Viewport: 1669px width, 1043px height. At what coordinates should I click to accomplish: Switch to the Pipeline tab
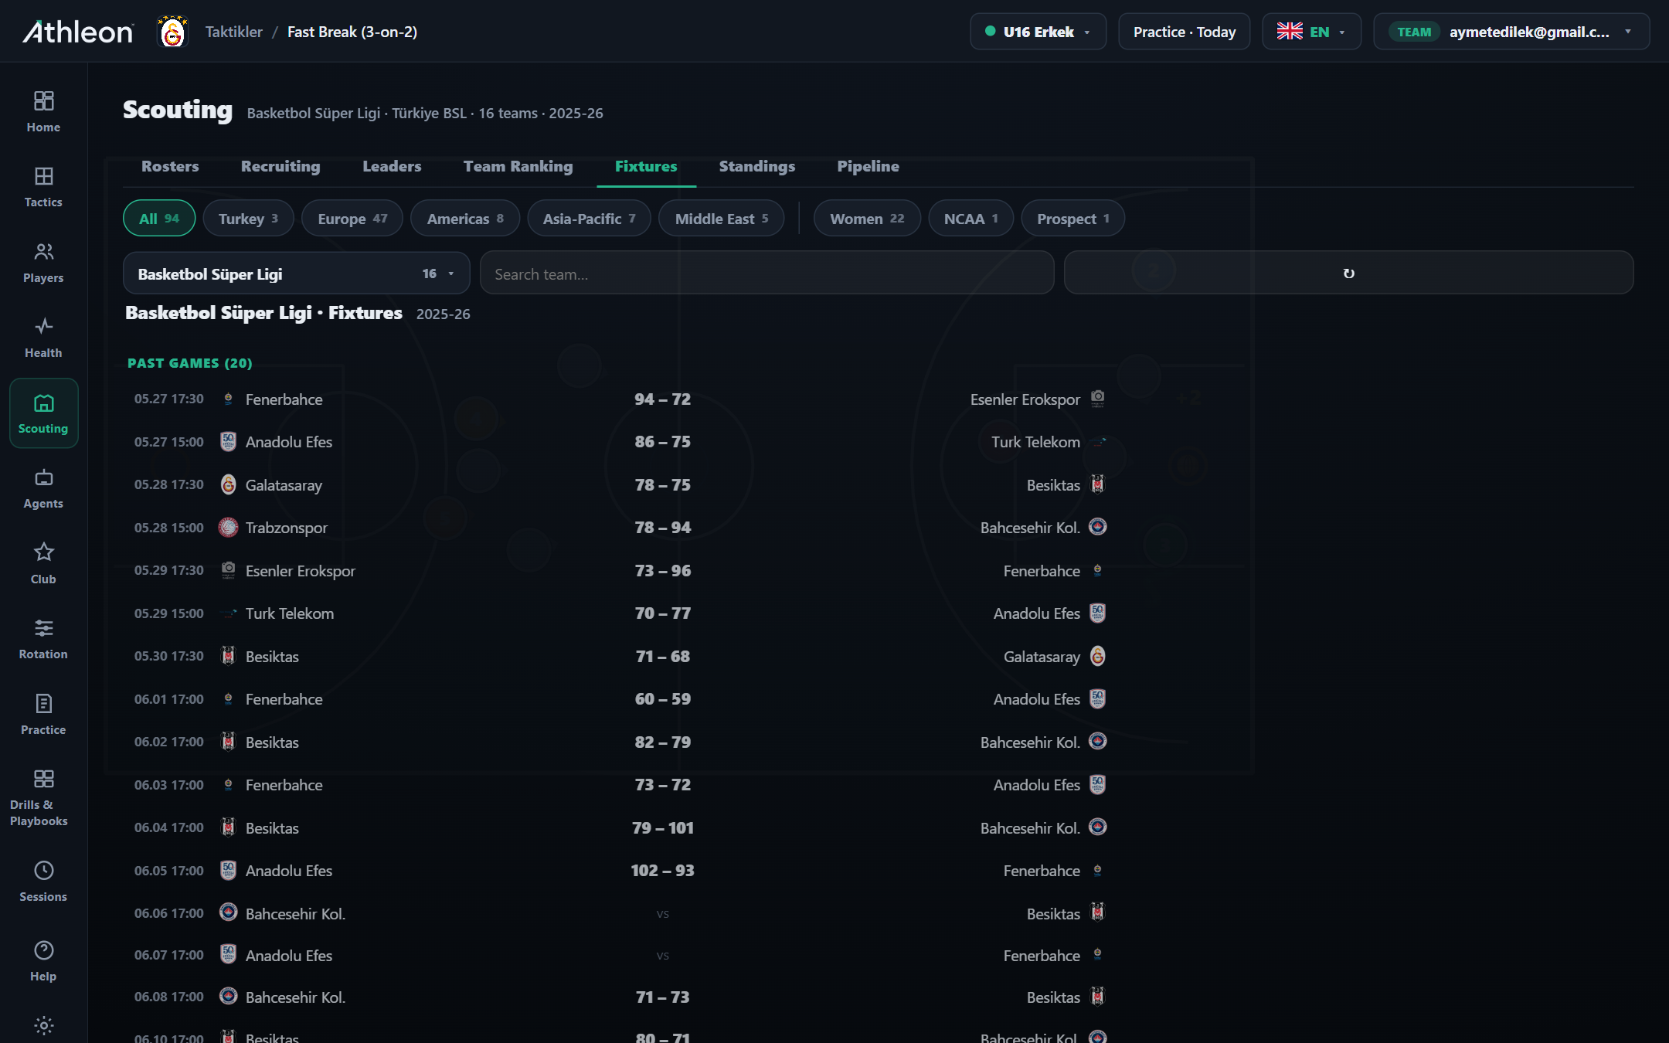tap(868, 166)
